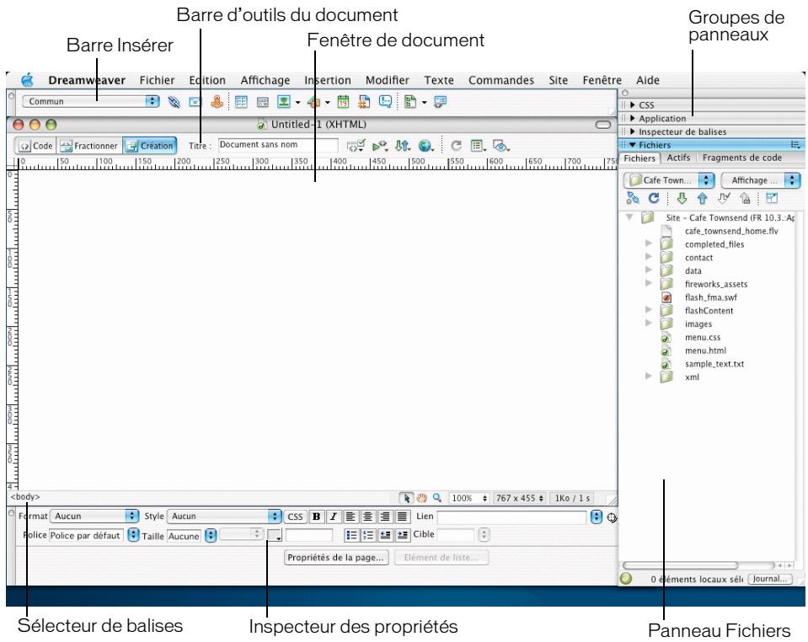808x642 pixels.
Task: Switch to Création design view
Action: 150,146
